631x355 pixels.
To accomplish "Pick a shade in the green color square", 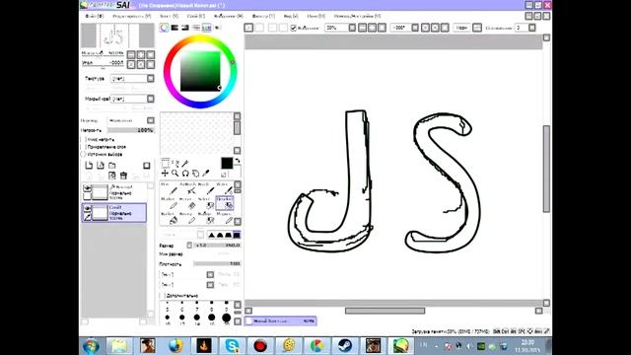I will (200, 71).
